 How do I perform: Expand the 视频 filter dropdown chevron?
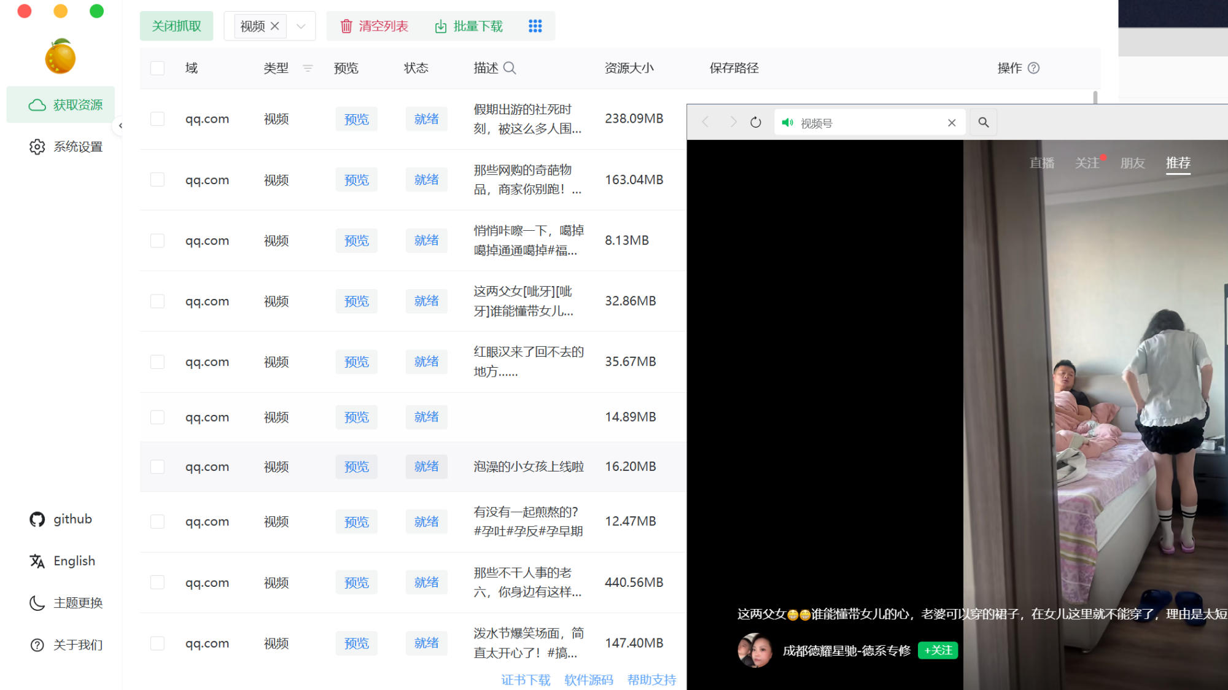click(300, 26)
